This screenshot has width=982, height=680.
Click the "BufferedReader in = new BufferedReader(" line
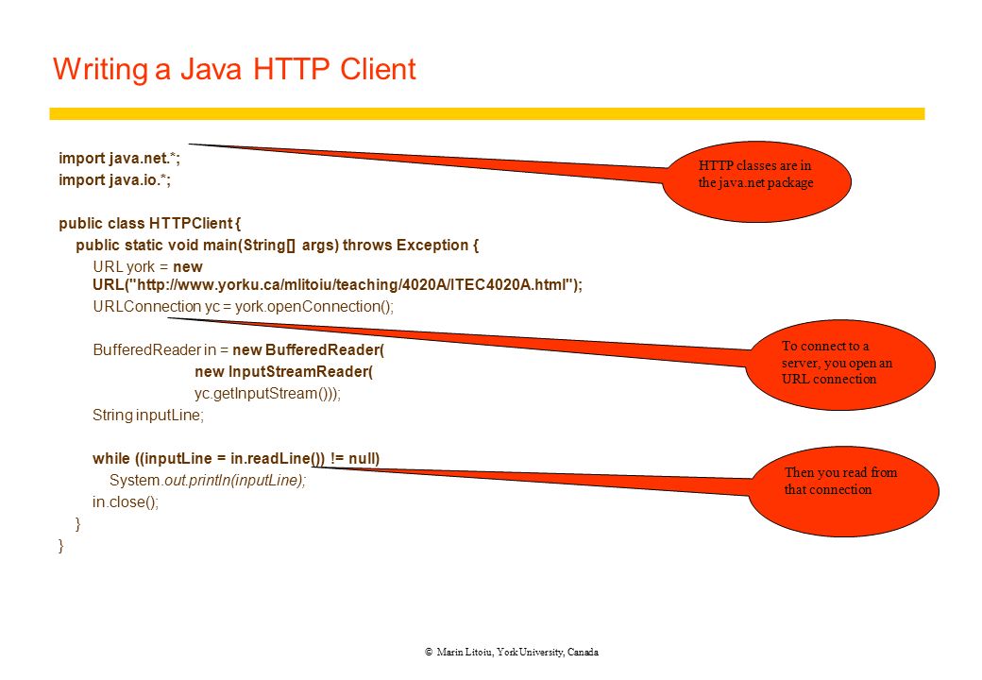pyautogui.click(x=239, y=350)
